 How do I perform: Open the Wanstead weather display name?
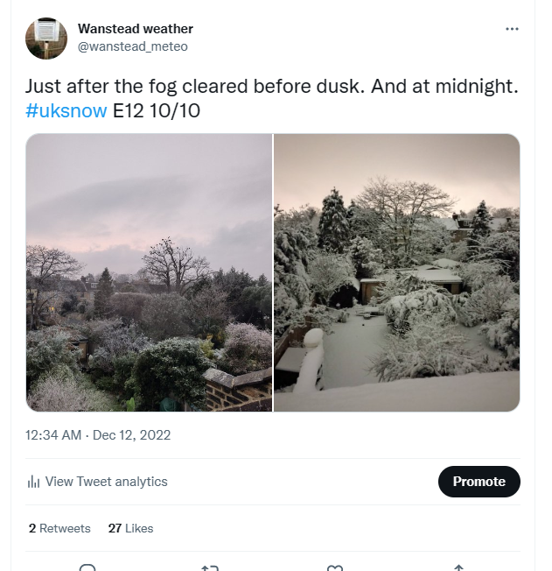tap(136, 29)
